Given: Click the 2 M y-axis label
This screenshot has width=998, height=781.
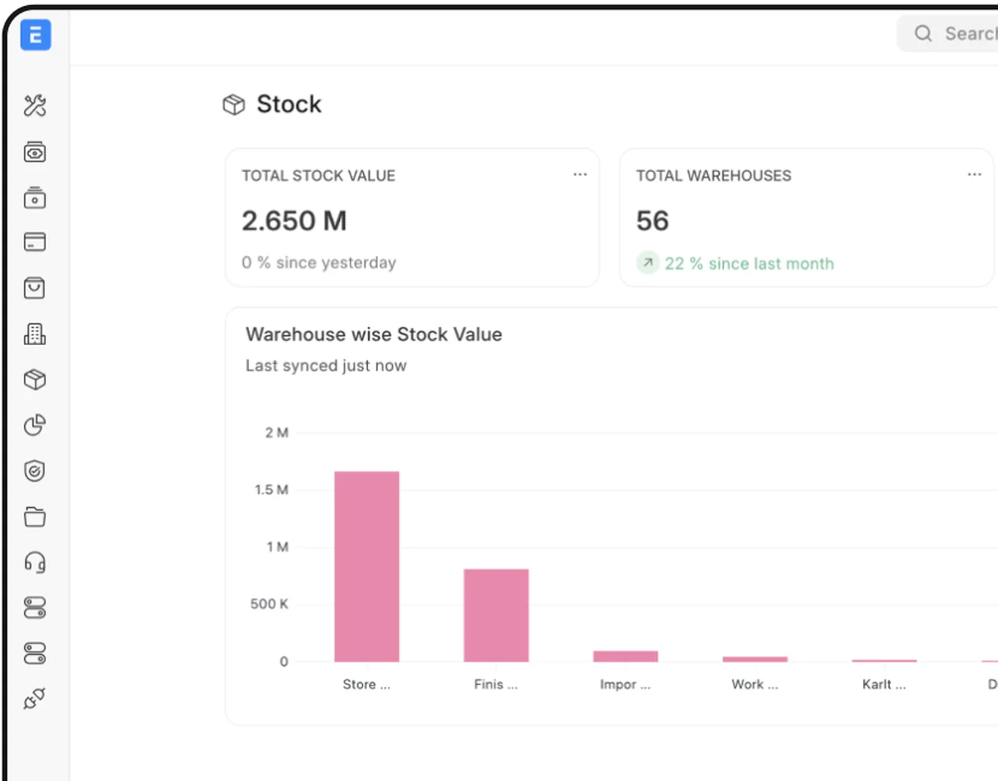Looking at the screenshot, I should coord(277,433).
